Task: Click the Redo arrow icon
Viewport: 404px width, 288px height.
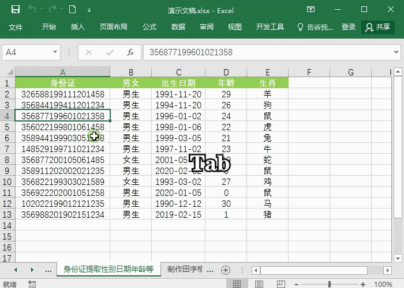Action: coord(53,10)
